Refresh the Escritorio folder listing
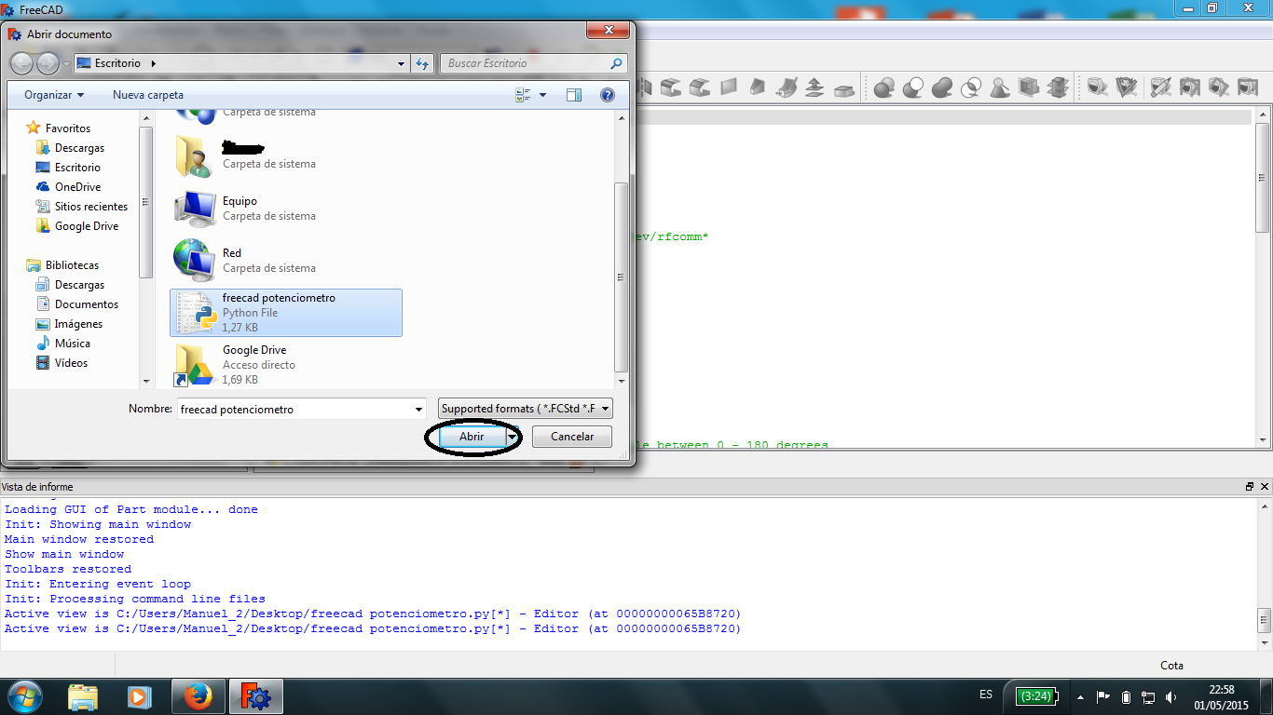1273x715 pixels. click(422, 63)
